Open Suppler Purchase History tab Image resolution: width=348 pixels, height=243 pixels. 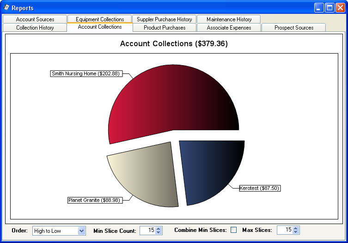pyautogui.click(x=164, y=19)
